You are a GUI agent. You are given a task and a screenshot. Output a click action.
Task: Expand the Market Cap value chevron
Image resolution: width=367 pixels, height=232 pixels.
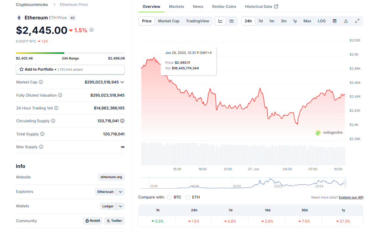coord(122,82)
